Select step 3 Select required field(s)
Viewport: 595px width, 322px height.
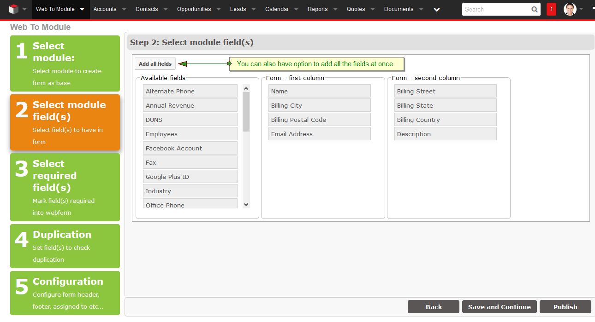(65, 187)
